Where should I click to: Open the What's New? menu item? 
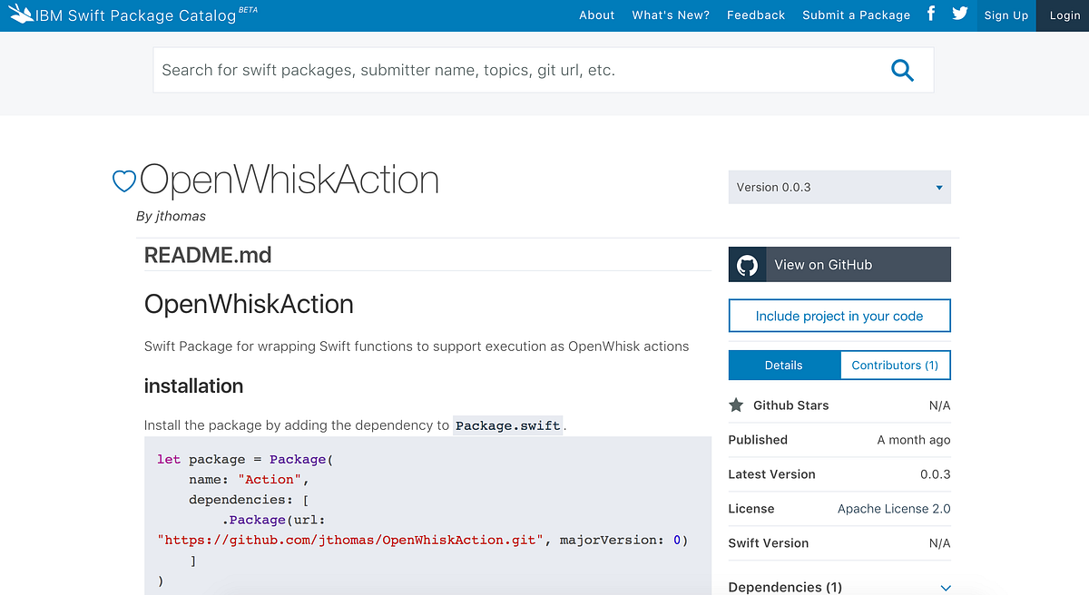pyautogui.click(x=671, y=15)
